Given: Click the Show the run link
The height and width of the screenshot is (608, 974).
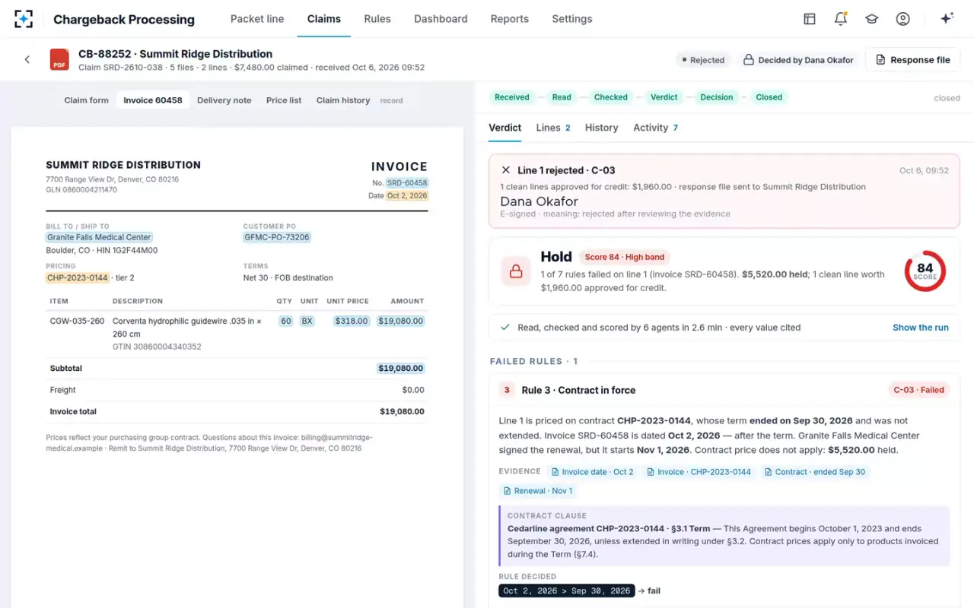Looking at the screenshot, I should click(x=921, y=328).
